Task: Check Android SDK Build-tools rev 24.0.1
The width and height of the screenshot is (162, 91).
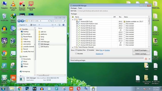Action: coord(77,28)
